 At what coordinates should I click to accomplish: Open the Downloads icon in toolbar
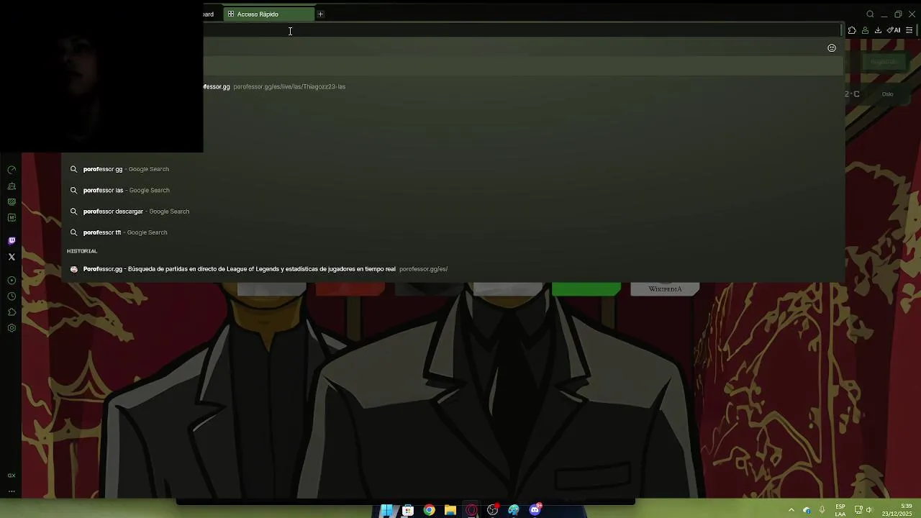click(878, 30)
